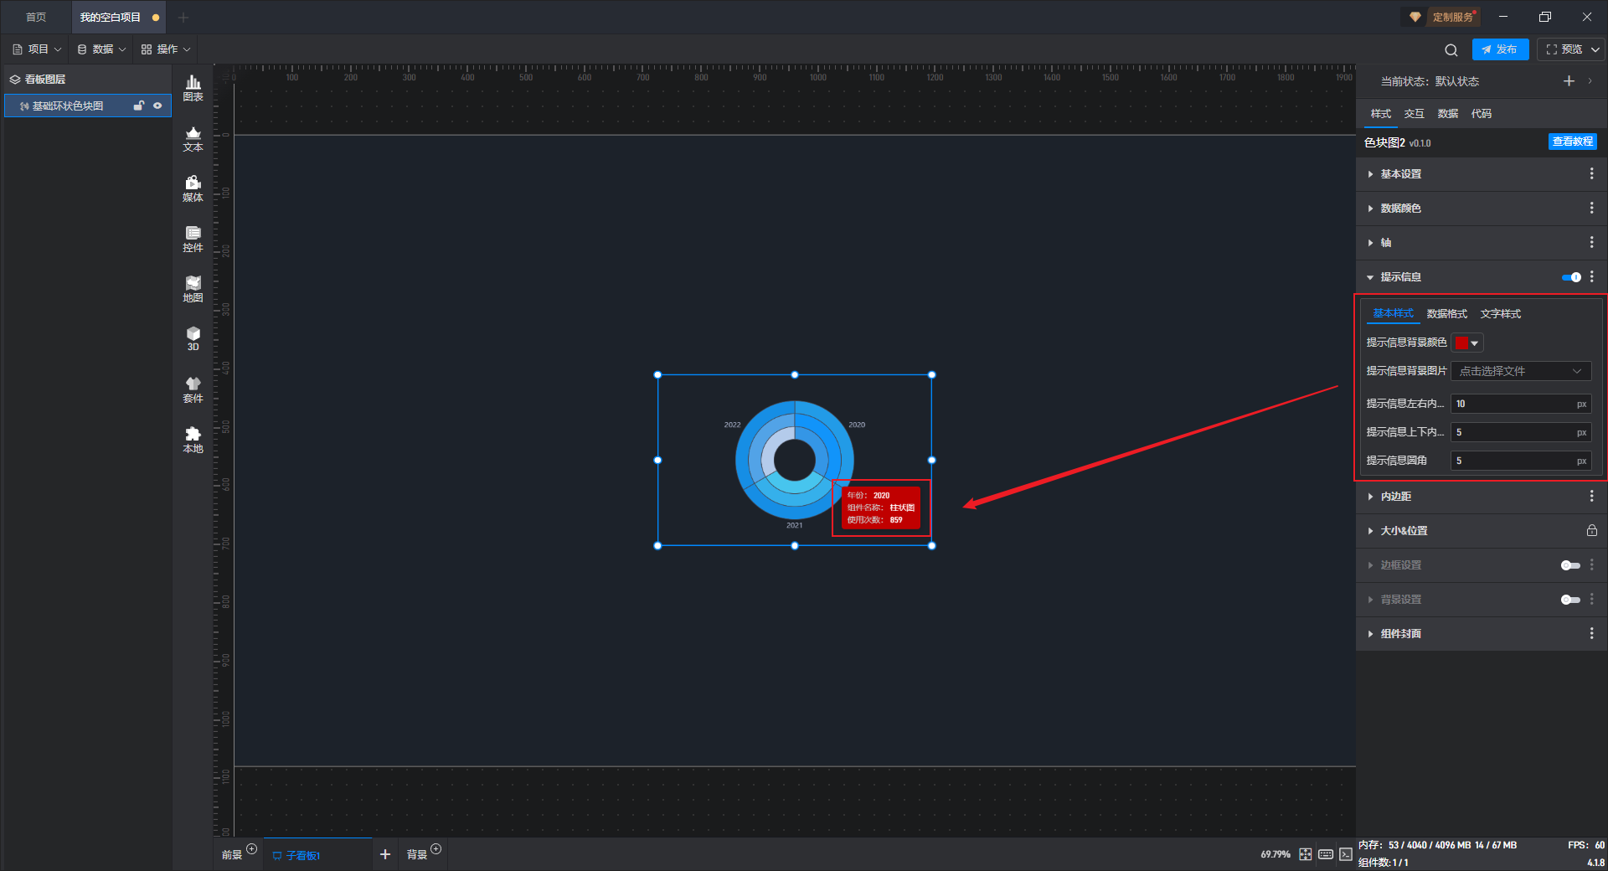This screenshot has height=871, width=1608.
Task: Click the 预览 preview button
Action: [x=1564, y=49]
